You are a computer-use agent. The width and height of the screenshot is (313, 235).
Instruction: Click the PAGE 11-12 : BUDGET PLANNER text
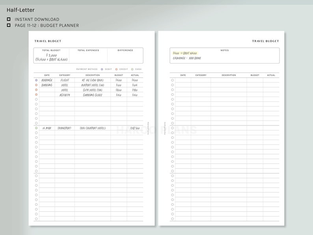pos(47,25)
